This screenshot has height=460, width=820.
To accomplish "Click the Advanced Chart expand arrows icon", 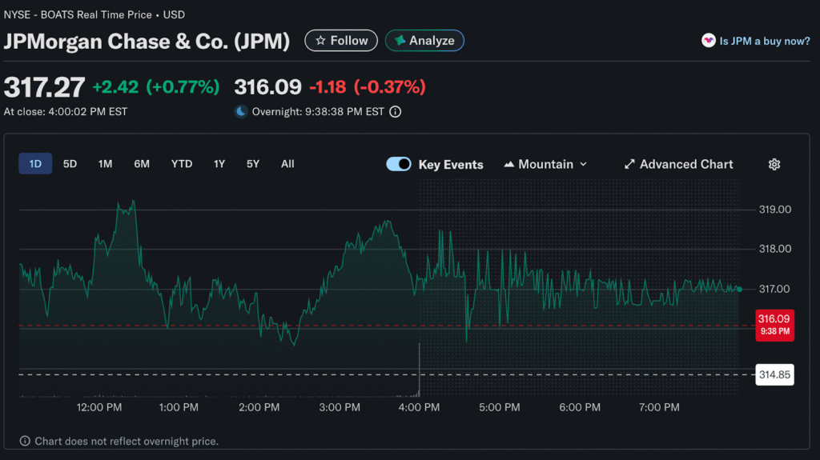I will [629, 164].
